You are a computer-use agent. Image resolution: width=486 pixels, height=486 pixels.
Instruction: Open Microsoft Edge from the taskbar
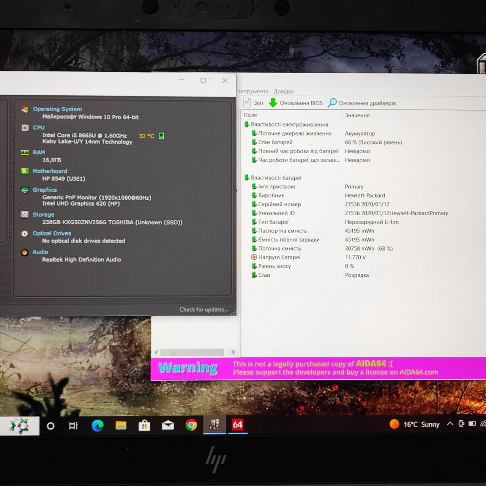tap(98, 426)
